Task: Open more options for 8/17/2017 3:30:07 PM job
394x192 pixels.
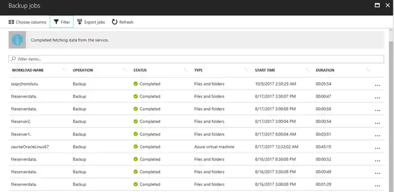Action: click(x=377, y=98)
